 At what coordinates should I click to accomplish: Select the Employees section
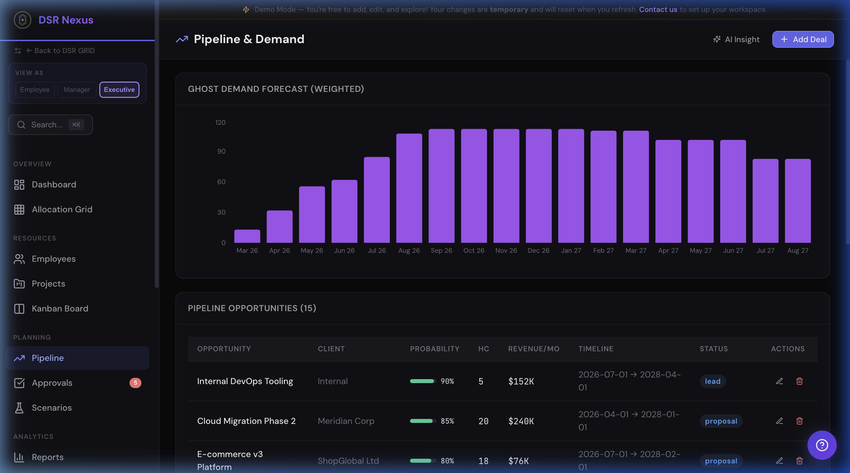click(53, 259)
